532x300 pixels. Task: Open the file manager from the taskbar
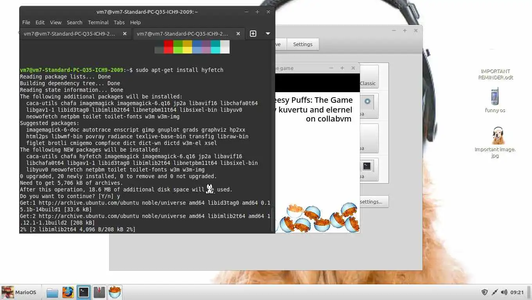pyautogui.click(x=52, y=292)
